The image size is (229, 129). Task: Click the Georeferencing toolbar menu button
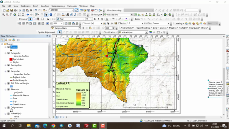[114, 10]
